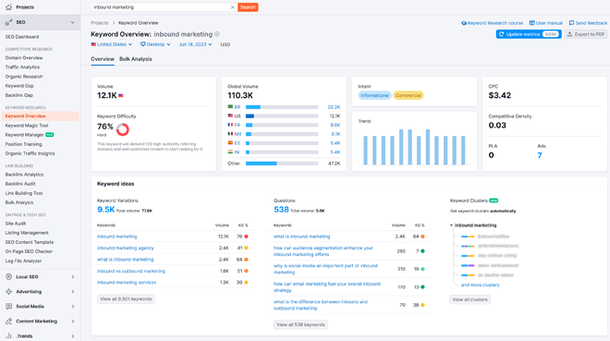Open Keyword Magic Tool in sidebar

pos(27,126)
